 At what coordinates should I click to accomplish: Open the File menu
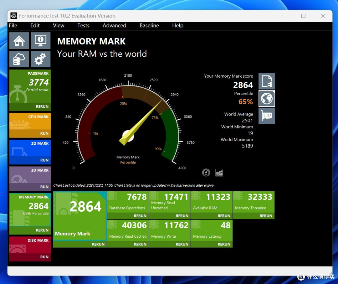pyautogui.click(x=13, y=25)
